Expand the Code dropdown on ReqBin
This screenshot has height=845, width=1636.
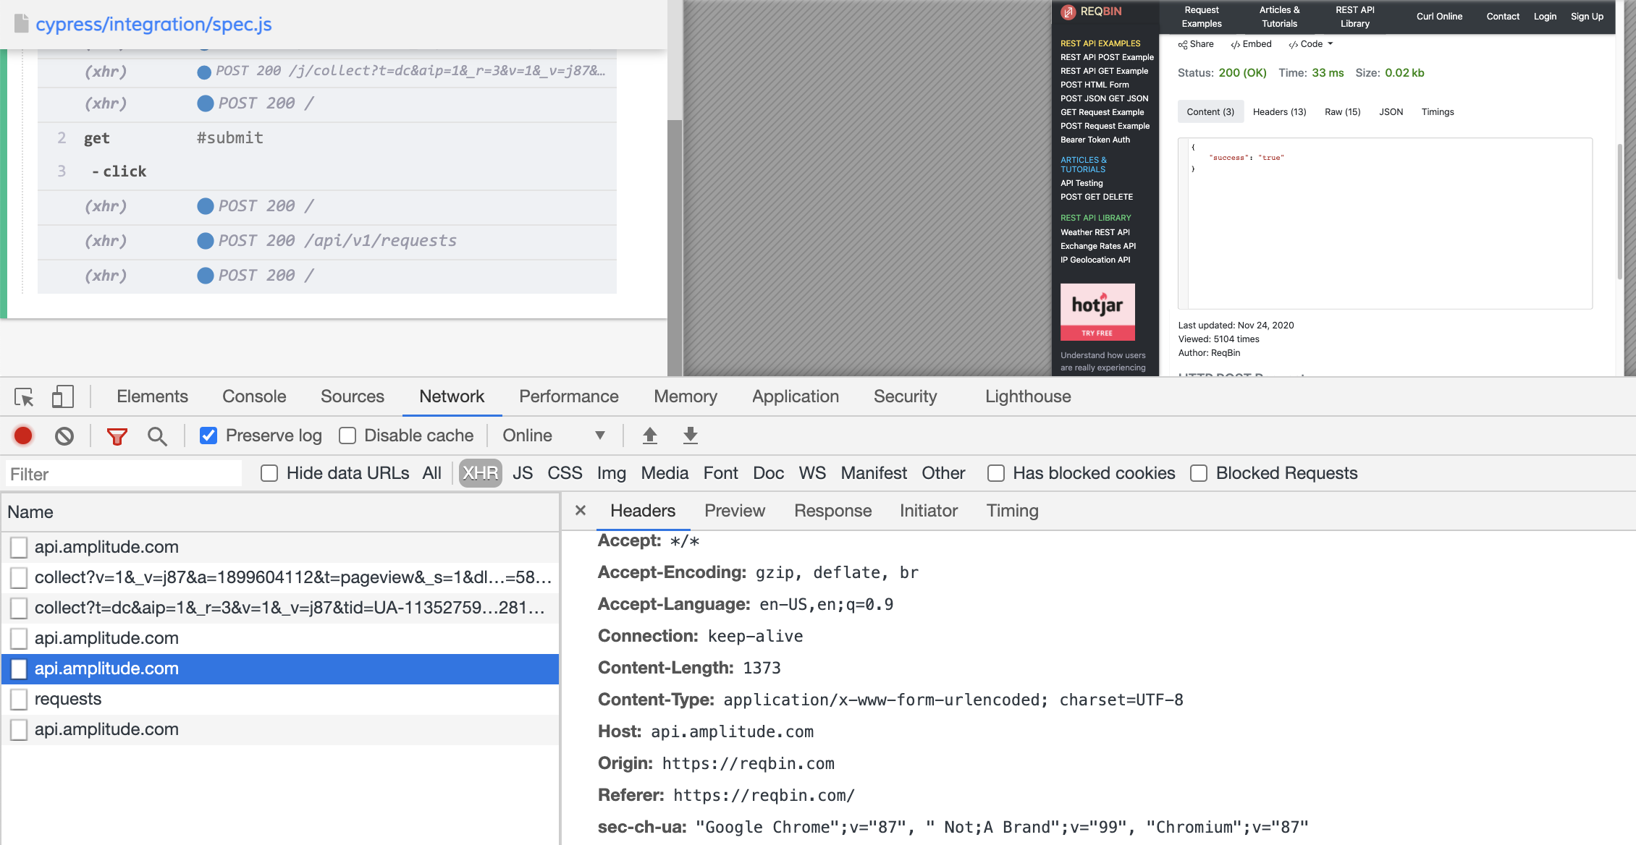coord(1310,44)
